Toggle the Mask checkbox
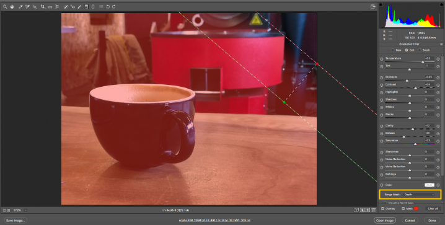The image size is (445, 225). click(403, 208)
